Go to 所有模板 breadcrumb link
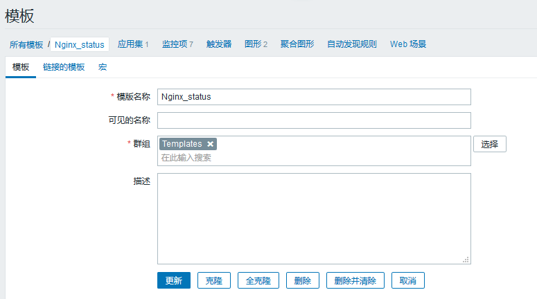The width and height of the screenshot is (537, 299). 26,44
